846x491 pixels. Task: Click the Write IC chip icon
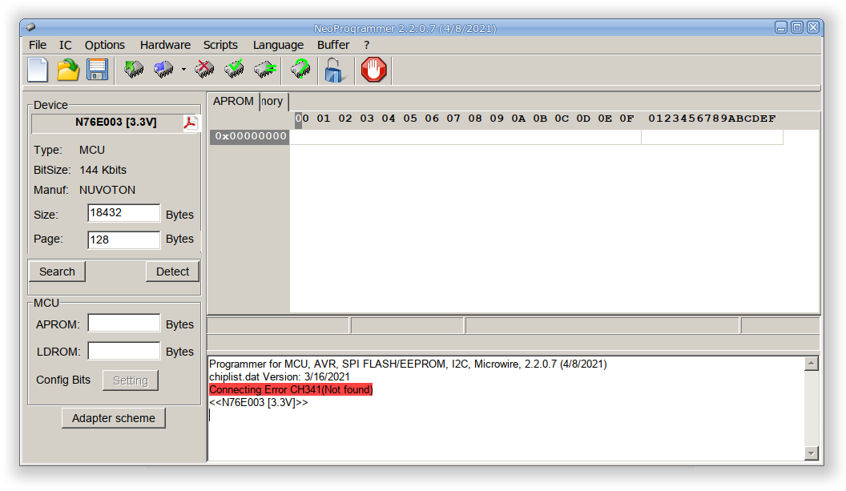(163, 70)
